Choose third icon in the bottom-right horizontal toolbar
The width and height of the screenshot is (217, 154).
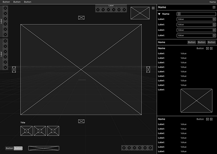click(x=135, y=148)
